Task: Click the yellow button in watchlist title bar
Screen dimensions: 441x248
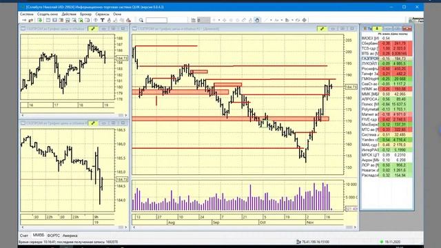Action: pyautogui.click(x=377, y=28)
